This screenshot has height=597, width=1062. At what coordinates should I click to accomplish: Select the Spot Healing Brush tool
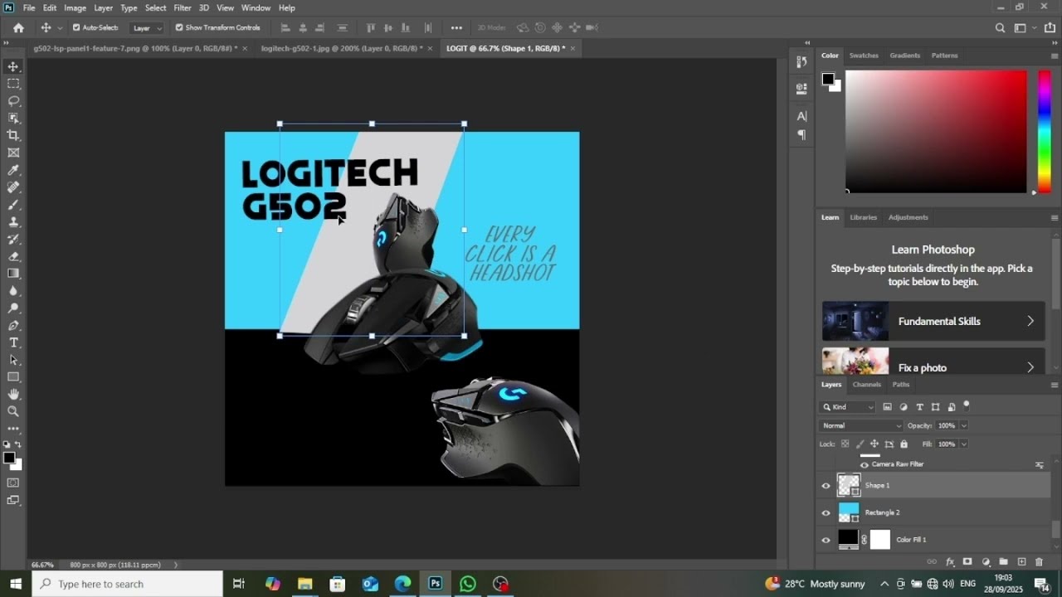tap(13, 187)
